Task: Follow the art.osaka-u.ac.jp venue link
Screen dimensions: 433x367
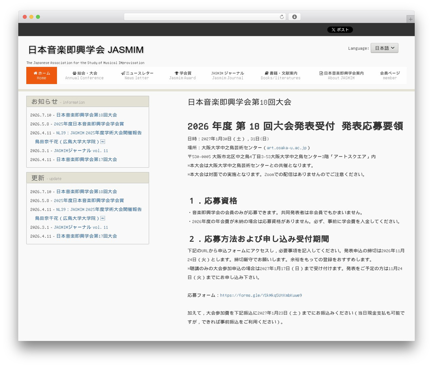Action: pyautogui.click(x=287, y=148)
